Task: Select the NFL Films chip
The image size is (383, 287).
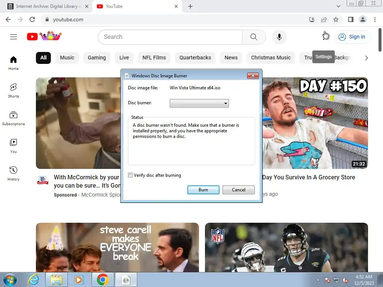Action: [x=154, y=58]
